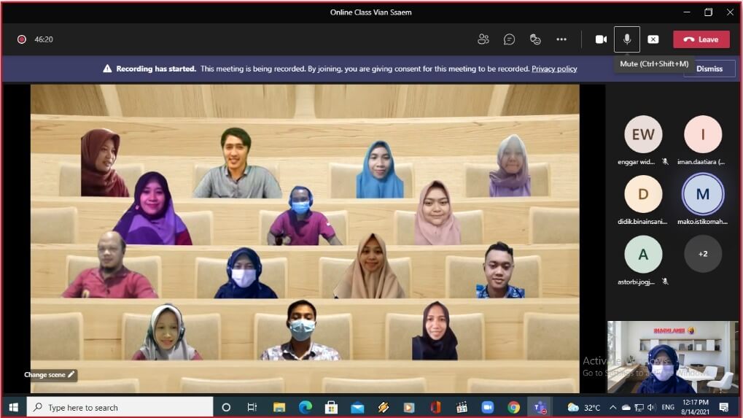Open Mail app from taskbar
Image resolution: width=743 pixels, height=418 pixels.
pyautogui.click(x=357, y=407)
